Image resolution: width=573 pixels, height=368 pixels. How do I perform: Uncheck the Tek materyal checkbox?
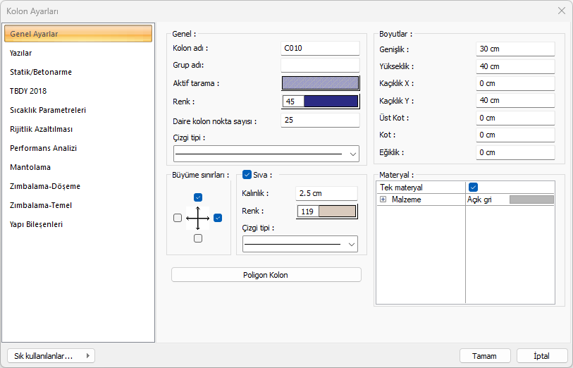pos(474,188)
